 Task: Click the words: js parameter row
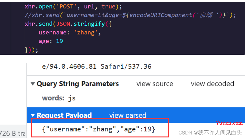[59, 98]
